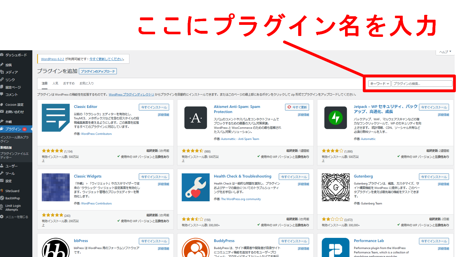Click the Classic Widgets plugin thumbnail
The width and height of the screenshot is (457, 257).
pyautogui.click(x=56, y=187)
